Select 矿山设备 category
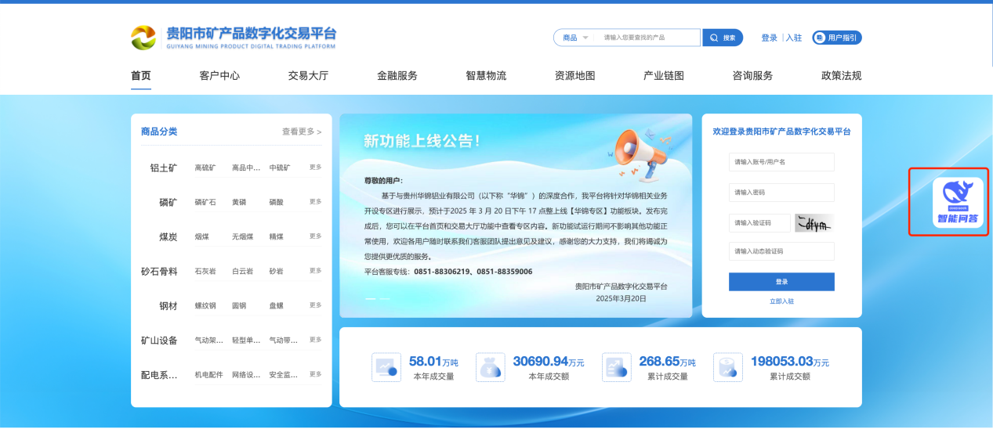The height and width of the screenshot is (429, 993). tap(159, 340)
